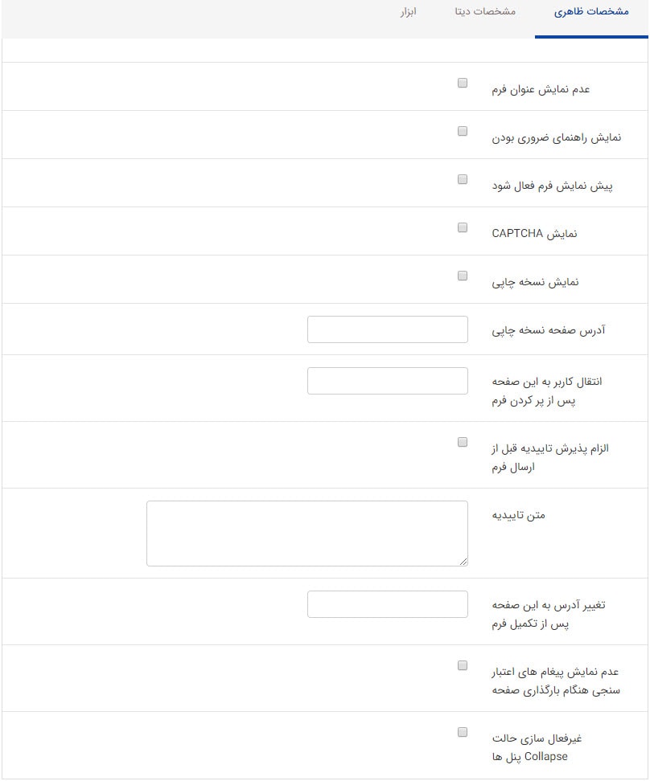Image resolution: width=650 pixels, height=781 pixels.
Task: Click the «تغییر آدرس به این صفحه» input field
Action: [x=387, y=603]
